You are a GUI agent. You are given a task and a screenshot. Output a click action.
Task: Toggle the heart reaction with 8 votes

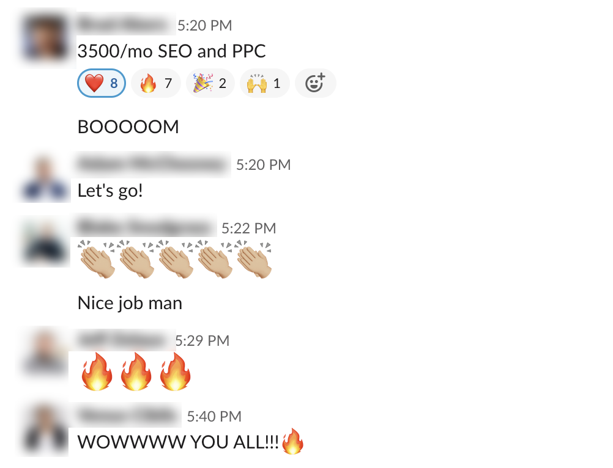coord(102,83)
